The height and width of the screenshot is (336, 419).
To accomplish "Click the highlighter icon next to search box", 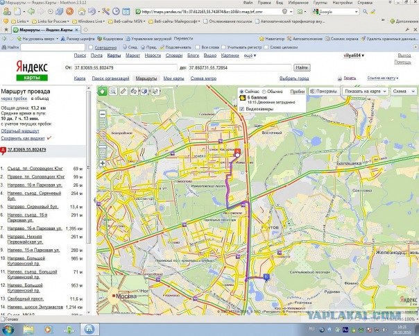I will [373, 12].
